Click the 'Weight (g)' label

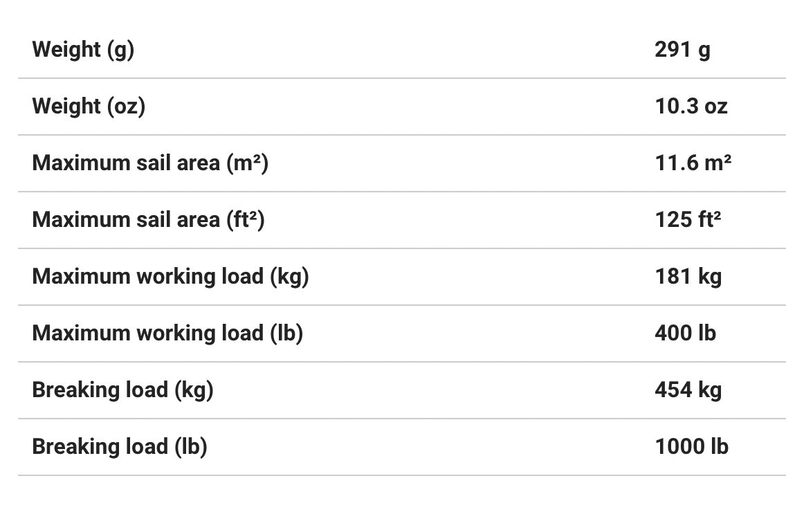pyautogui.click(x=83, y=50)
